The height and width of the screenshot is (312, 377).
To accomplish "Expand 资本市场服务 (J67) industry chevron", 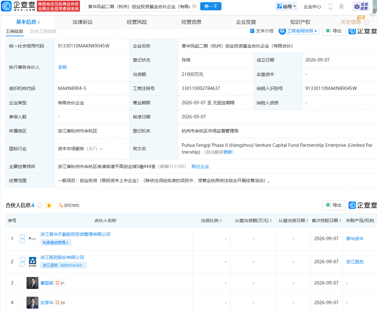I will (101, 149).
